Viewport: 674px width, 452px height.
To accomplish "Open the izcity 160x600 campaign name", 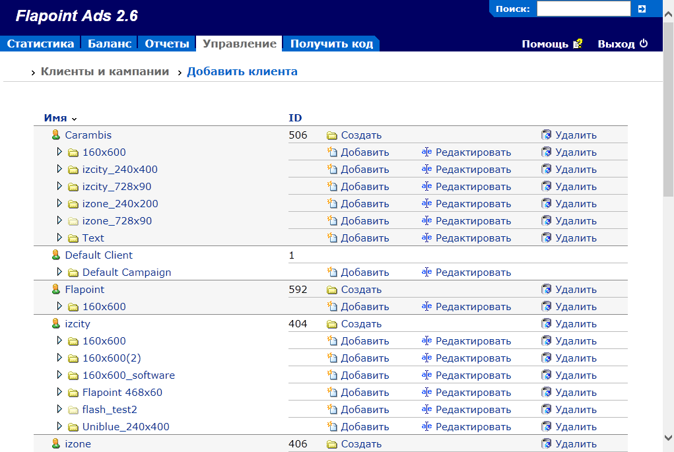I will coord(104,340).
